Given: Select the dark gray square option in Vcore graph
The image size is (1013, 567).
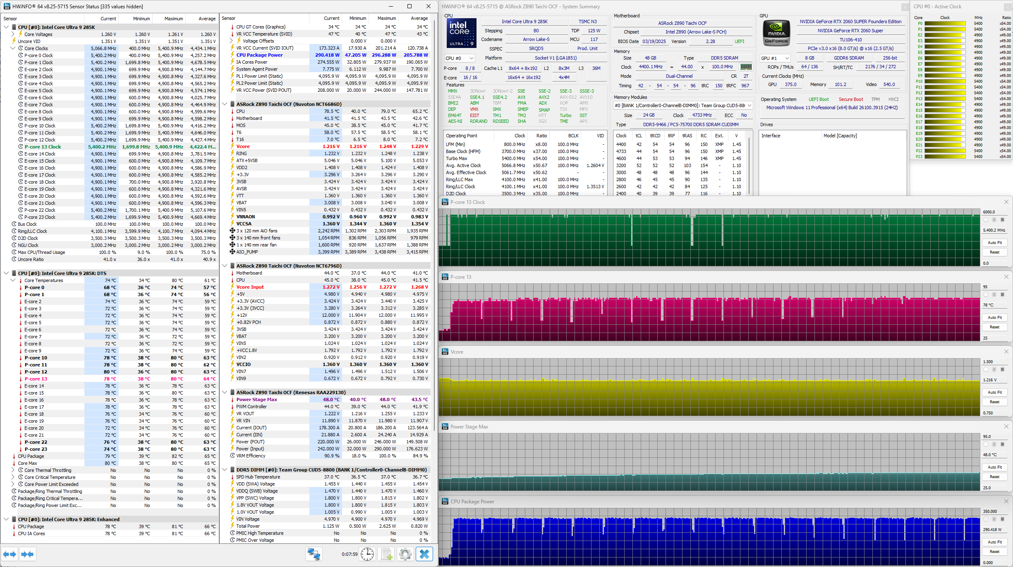Looking at the screenshot, I should click(x=1002, y=369).
